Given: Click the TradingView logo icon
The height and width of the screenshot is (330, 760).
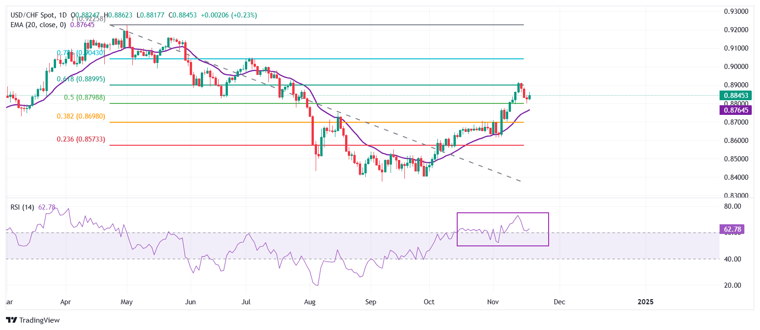Looking at the screenshot, I should [x=11, y=320].
